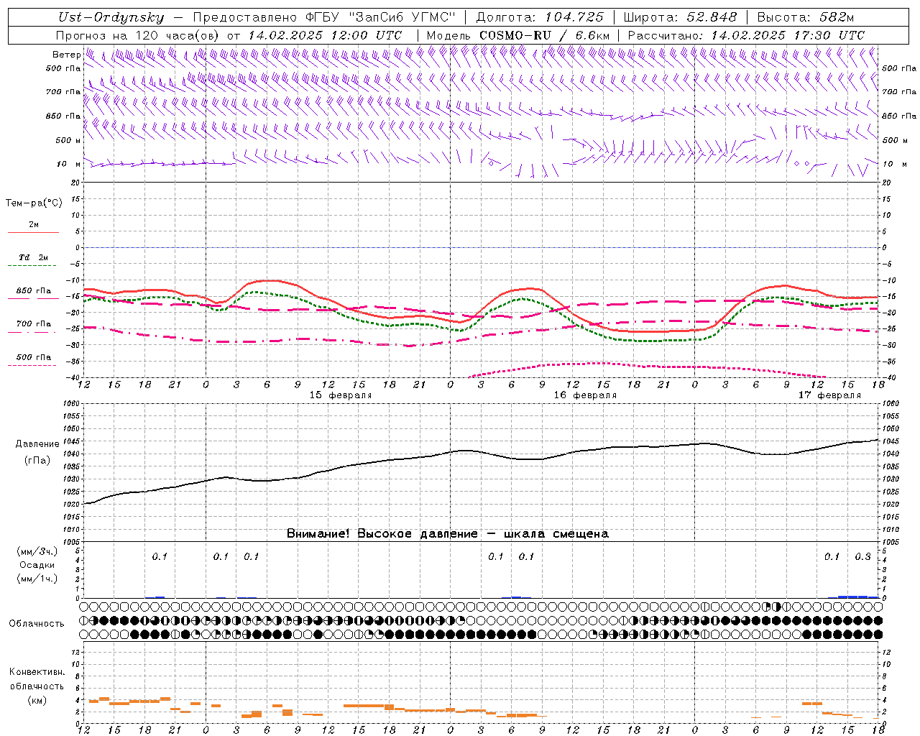Click the 'Конвективн.' convective cloud label
The image size is (920, 736).
point(37,671)
